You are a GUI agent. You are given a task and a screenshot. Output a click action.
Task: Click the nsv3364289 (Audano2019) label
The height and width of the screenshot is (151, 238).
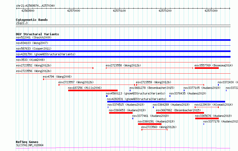(x=171, y=105)
